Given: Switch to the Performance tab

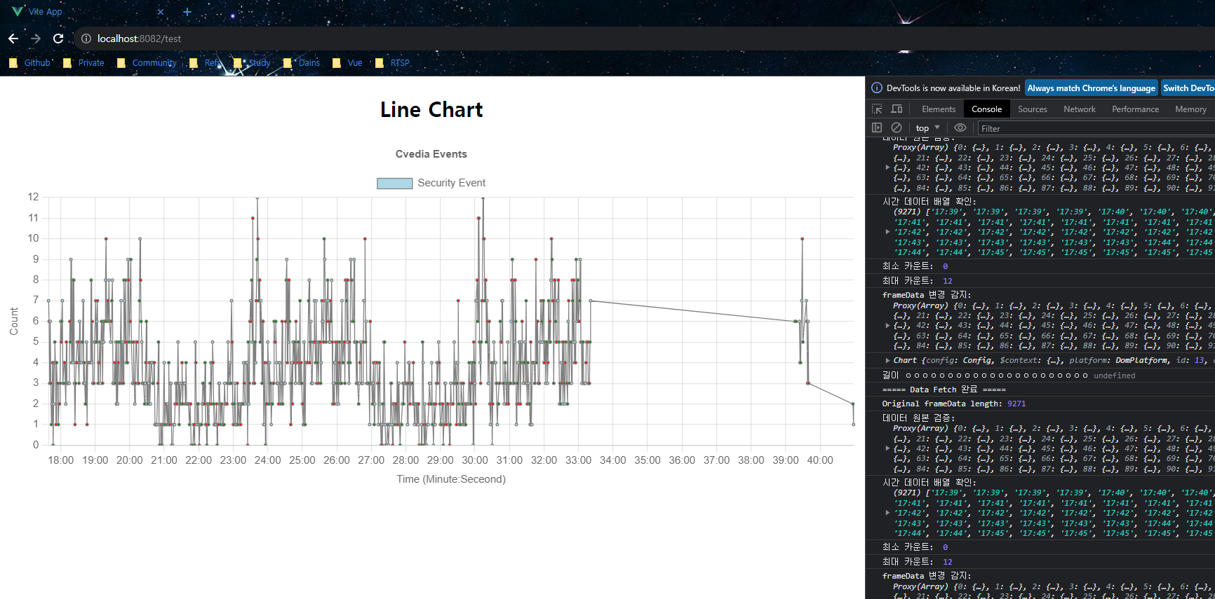Looking at the screenshot, I should point(1135,109).
